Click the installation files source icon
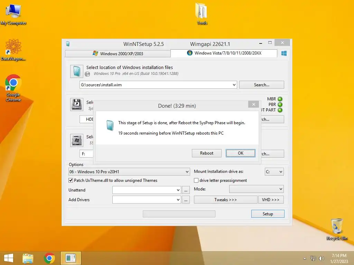The image size is (354, 265). pyautogui.click(x=76, y=71)
